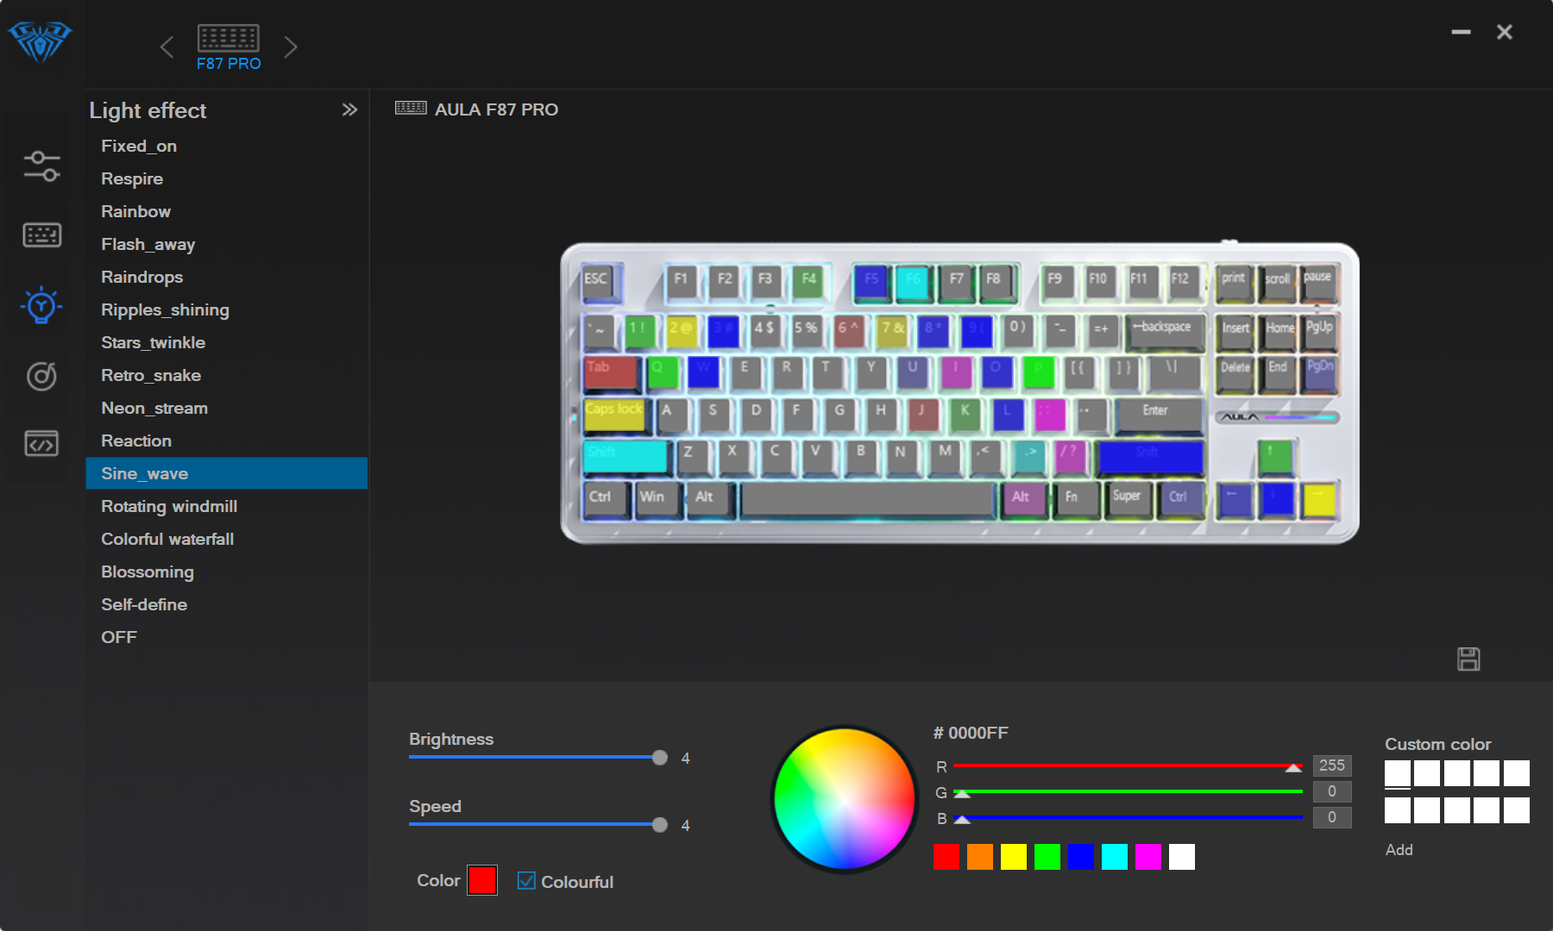
Task: Open the settings sliders panel in sidebar
Action: pos(41,164)
